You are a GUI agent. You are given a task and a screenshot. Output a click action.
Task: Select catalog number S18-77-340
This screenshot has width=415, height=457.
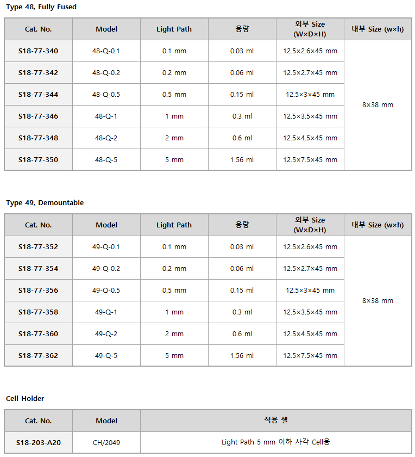(x=38, y=51)
